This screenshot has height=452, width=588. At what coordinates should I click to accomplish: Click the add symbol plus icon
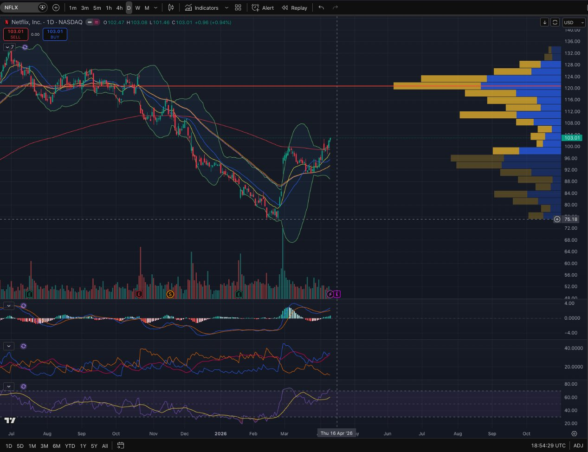tap(56, 7)
